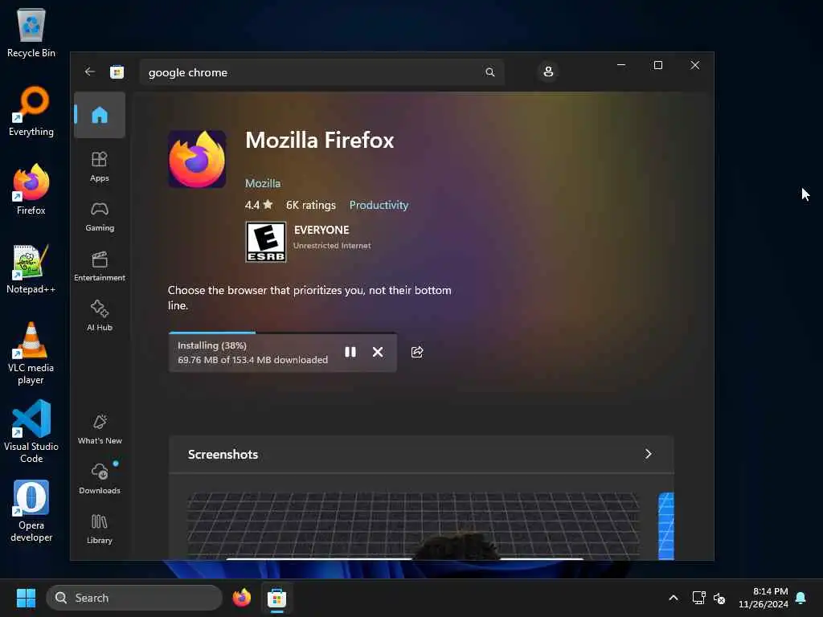Select the VLC media player shortcut
823x617 pixels.
point(31,353)
